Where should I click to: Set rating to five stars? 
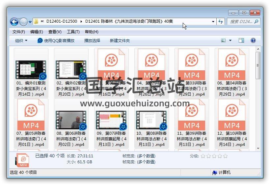click(225, 156)
